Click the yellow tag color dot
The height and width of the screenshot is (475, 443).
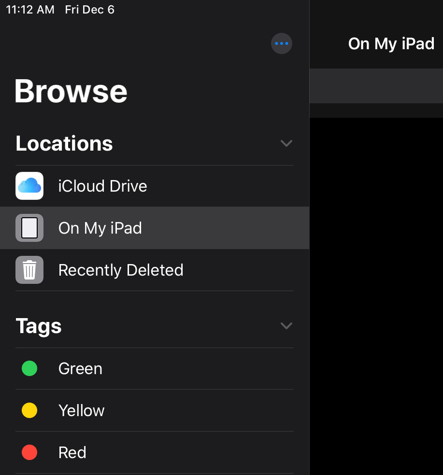pos(29,410)
